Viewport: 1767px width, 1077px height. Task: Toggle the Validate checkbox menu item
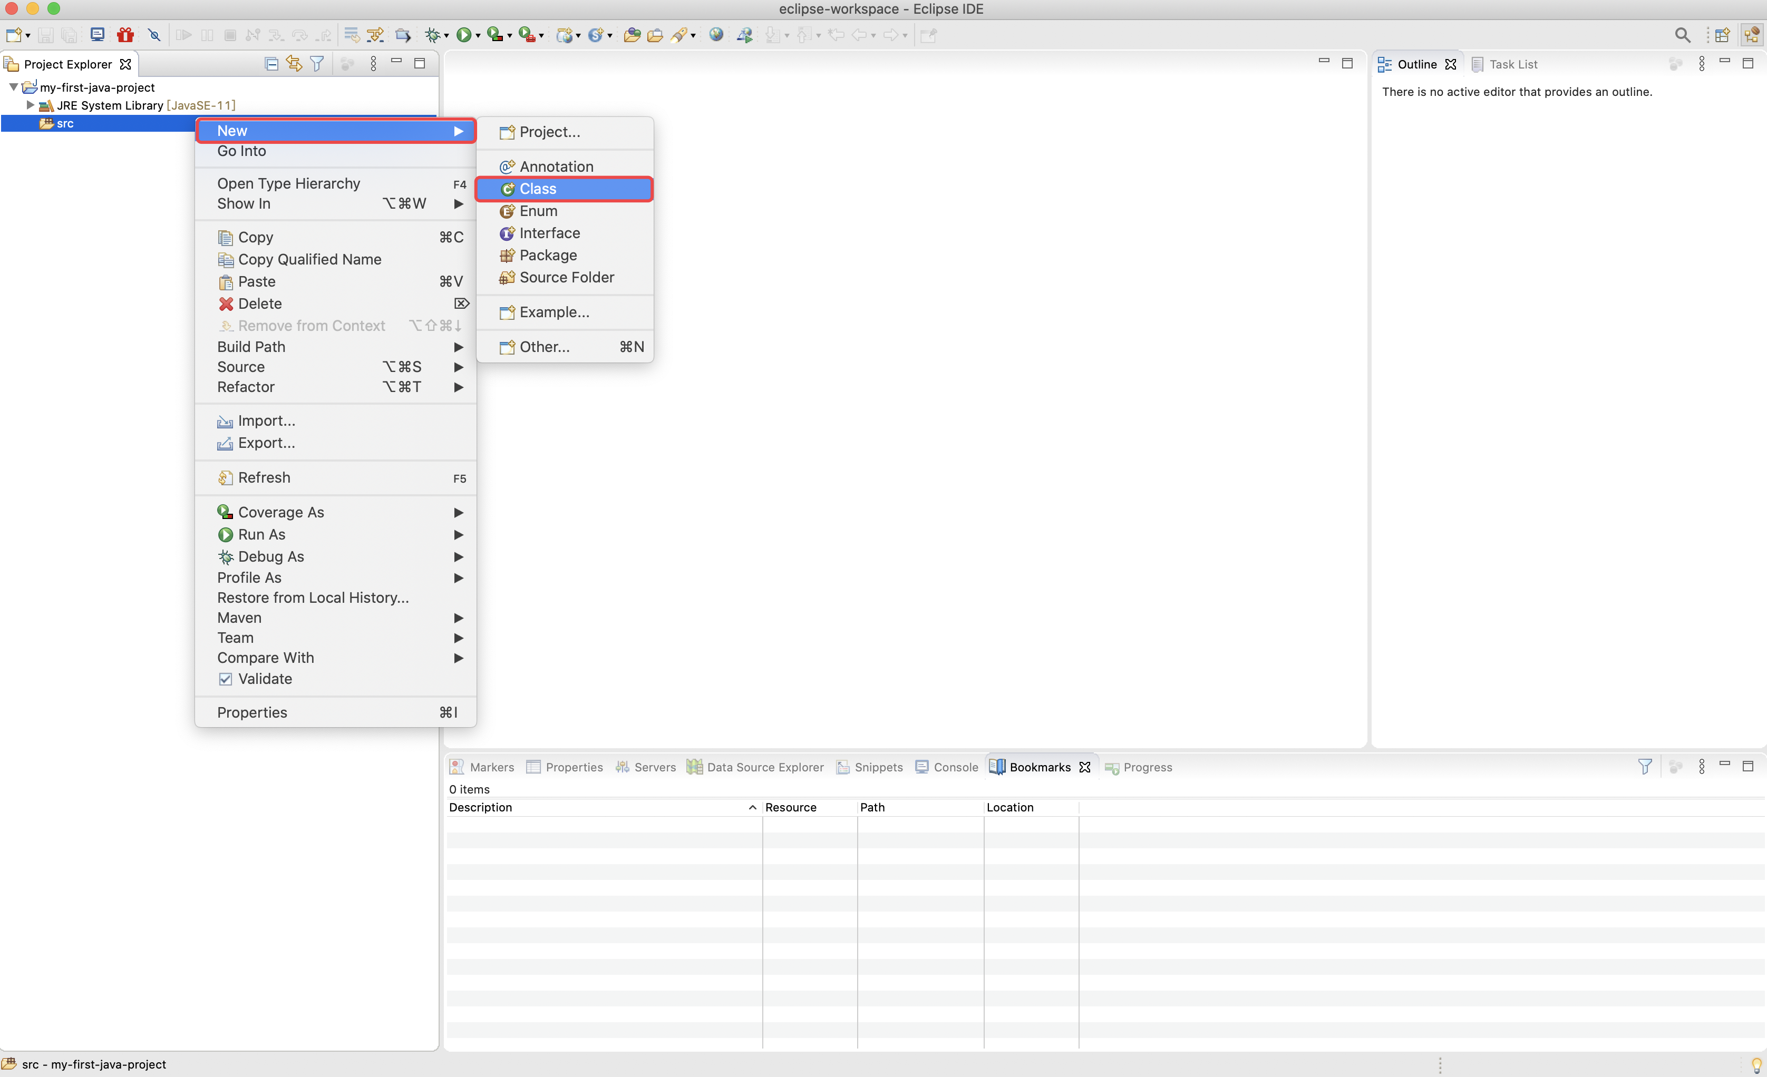[336, 679]
